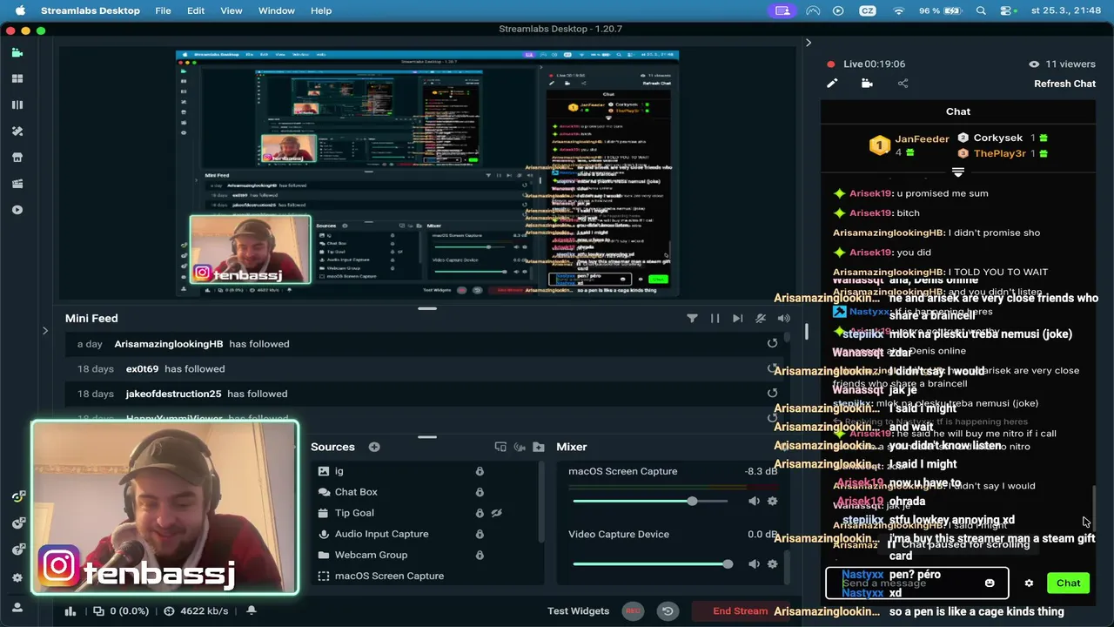Pause the Mini Feed alert queue
Viewport: 1114px width, 627px height.
pos(715,319)
